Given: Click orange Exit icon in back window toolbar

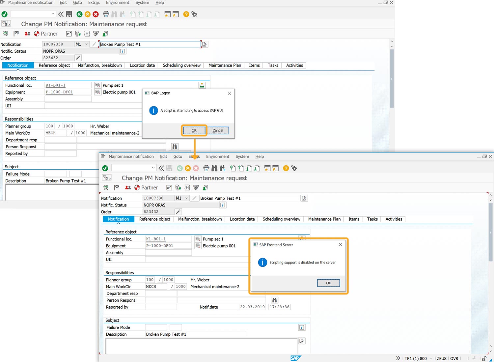Looking at the screenshot, I should [88, 14].
